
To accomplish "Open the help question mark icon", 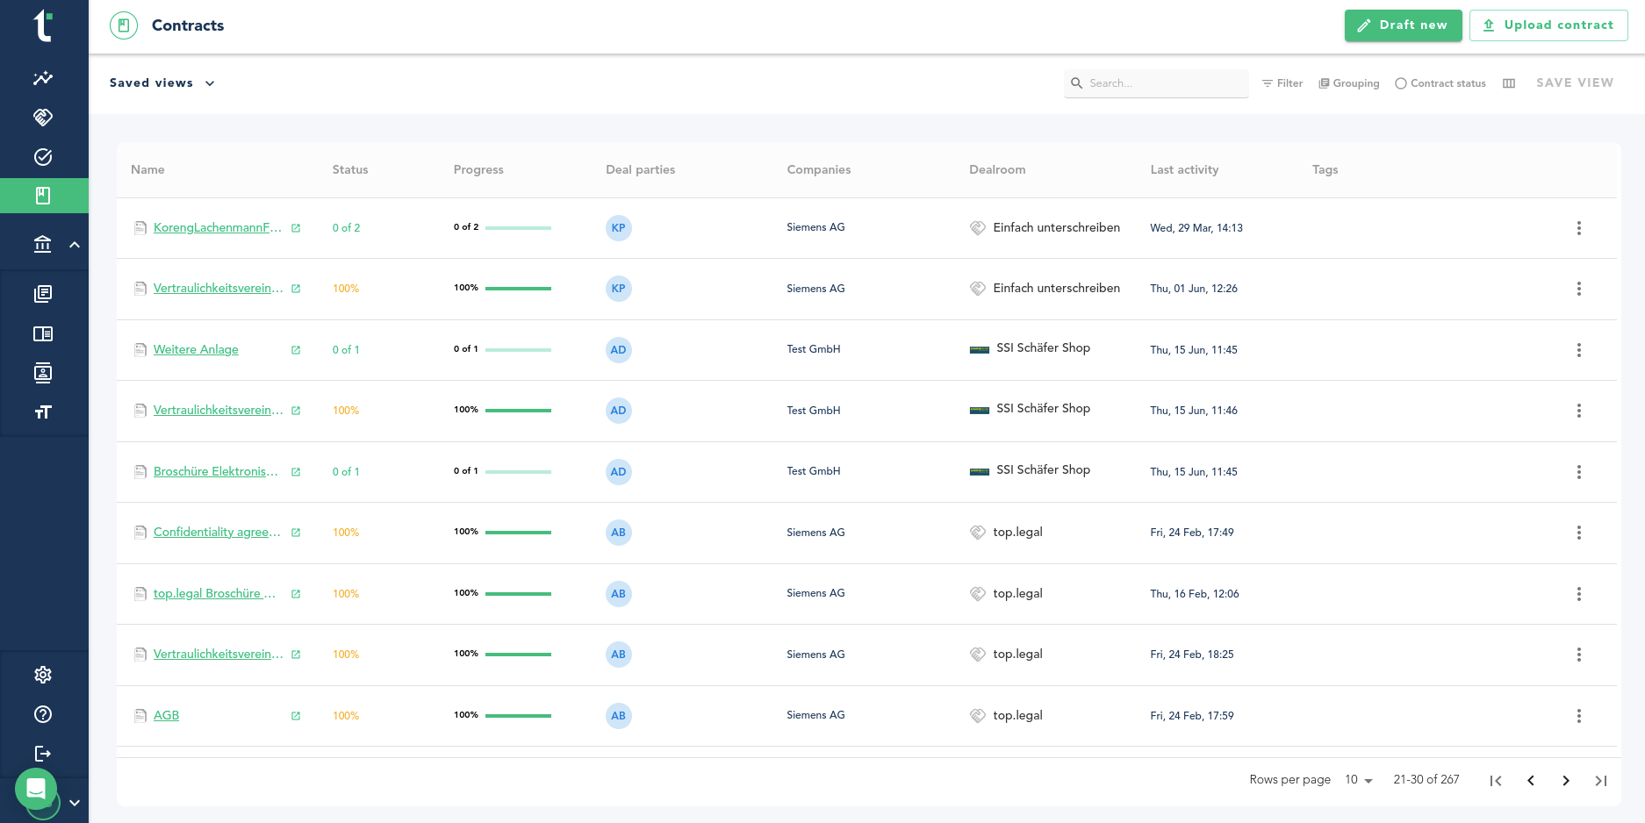I will coord(43,714).
